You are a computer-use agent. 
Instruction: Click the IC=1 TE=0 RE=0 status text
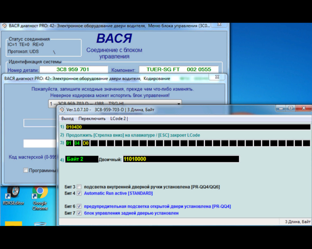pyautogui.click(x=25, y=44)
